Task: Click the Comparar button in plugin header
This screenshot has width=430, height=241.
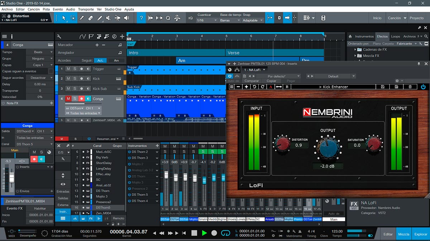Action: tap(252, 81)
